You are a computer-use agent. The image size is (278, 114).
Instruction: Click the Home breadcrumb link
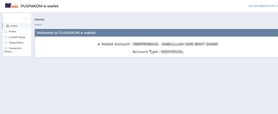coord(38,25)
